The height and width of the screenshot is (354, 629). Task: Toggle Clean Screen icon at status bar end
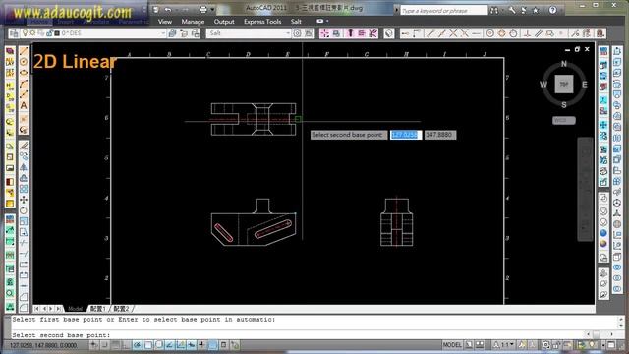click(611, 345)
